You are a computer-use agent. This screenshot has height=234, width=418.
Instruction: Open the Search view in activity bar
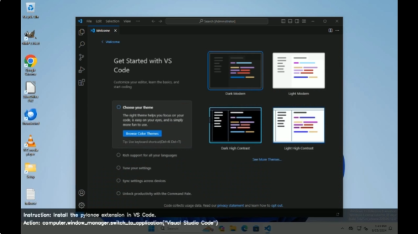coord(82,44)
